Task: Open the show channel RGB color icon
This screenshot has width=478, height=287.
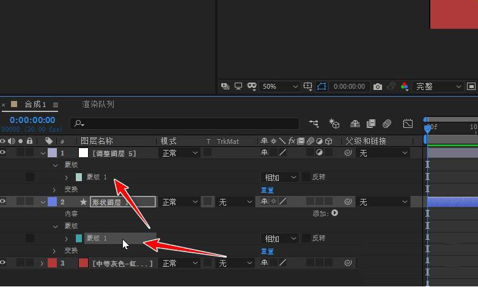Action: (405, 87)
